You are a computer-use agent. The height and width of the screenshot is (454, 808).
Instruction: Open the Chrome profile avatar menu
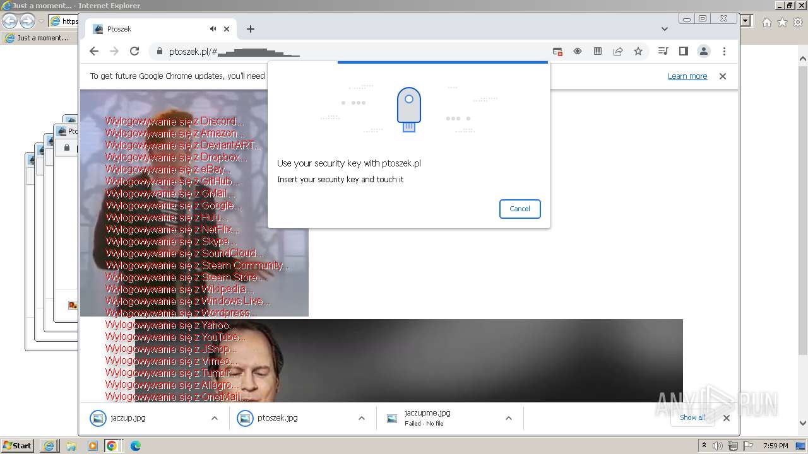tap(704, 51)
